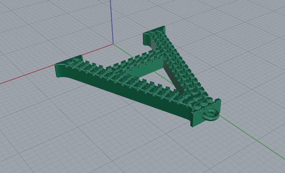Image resolution: width=285 pixels, height=173 pixels.
Task: Click the origin where the axes meet
Action: [113, 44]
